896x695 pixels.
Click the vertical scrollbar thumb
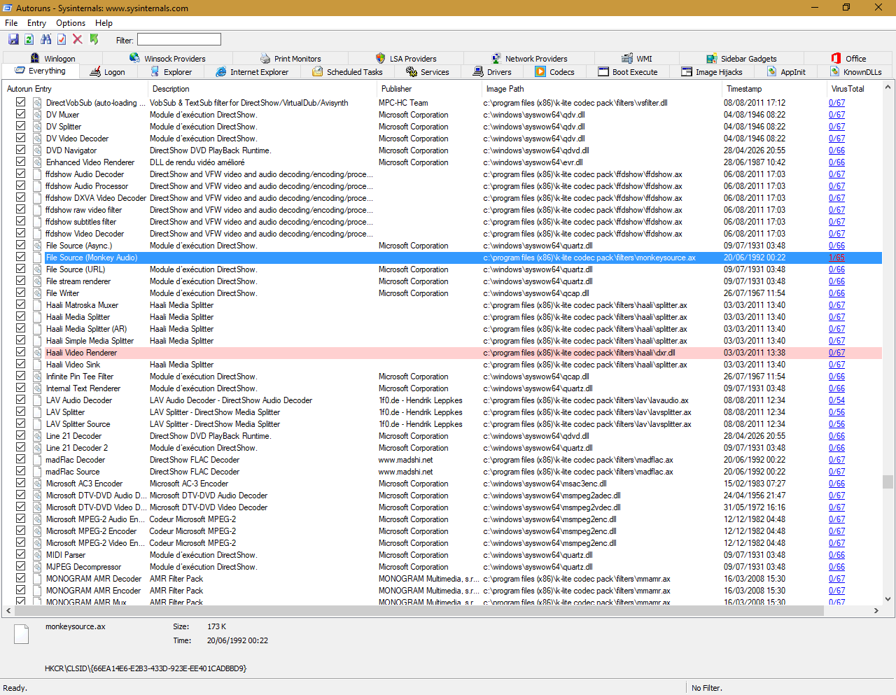(888, 482)
